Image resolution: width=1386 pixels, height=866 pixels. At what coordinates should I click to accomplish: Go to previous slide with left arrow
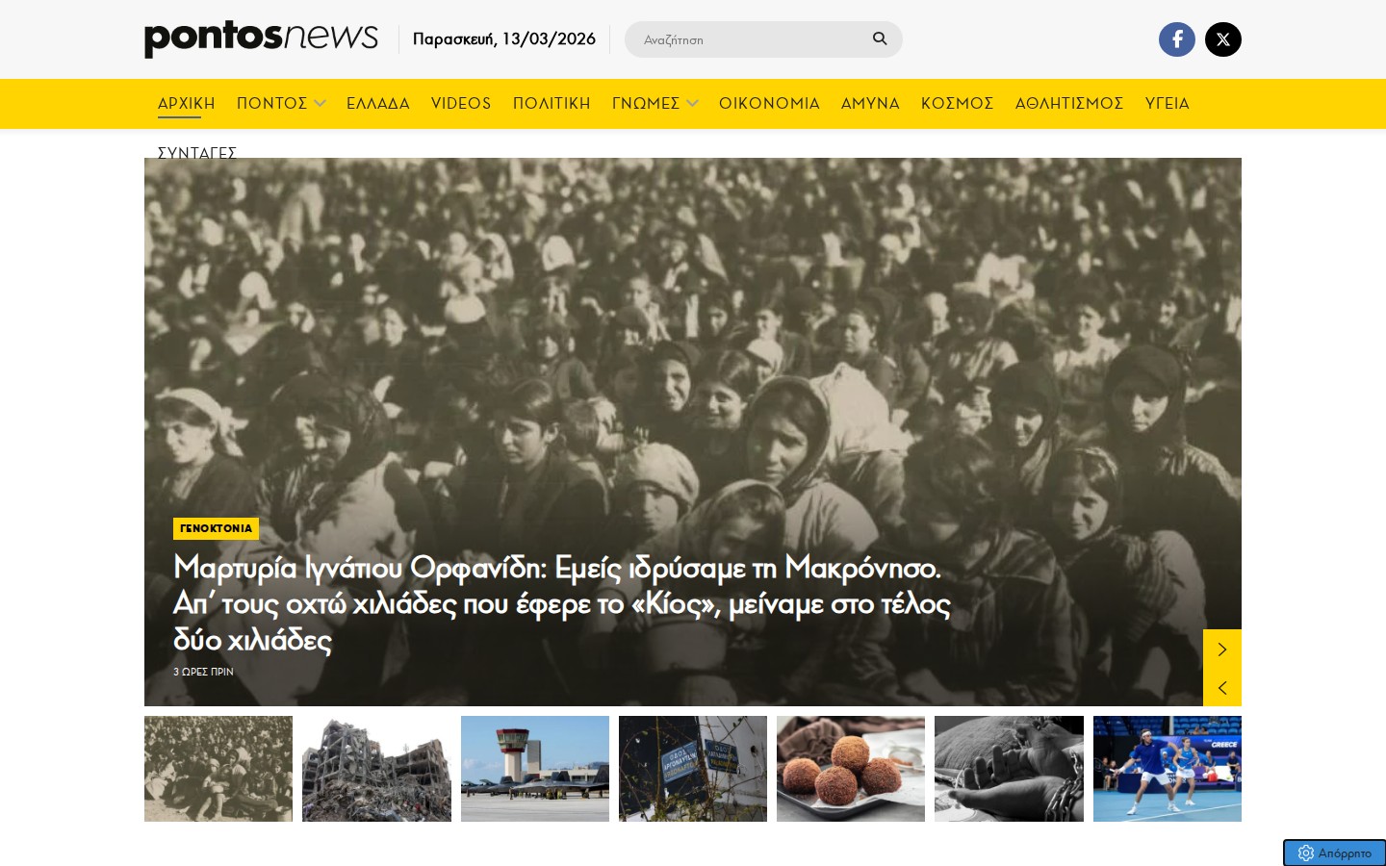point(1221,688)
